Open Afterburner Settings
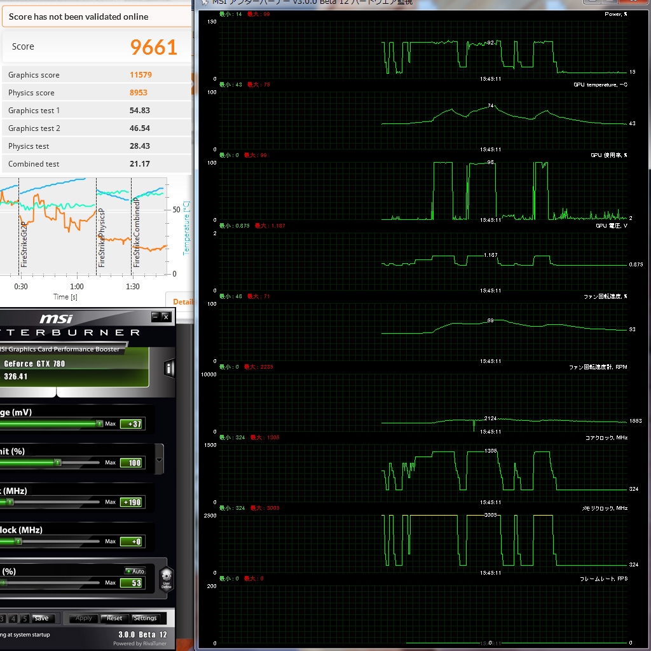 pos(145,618)
